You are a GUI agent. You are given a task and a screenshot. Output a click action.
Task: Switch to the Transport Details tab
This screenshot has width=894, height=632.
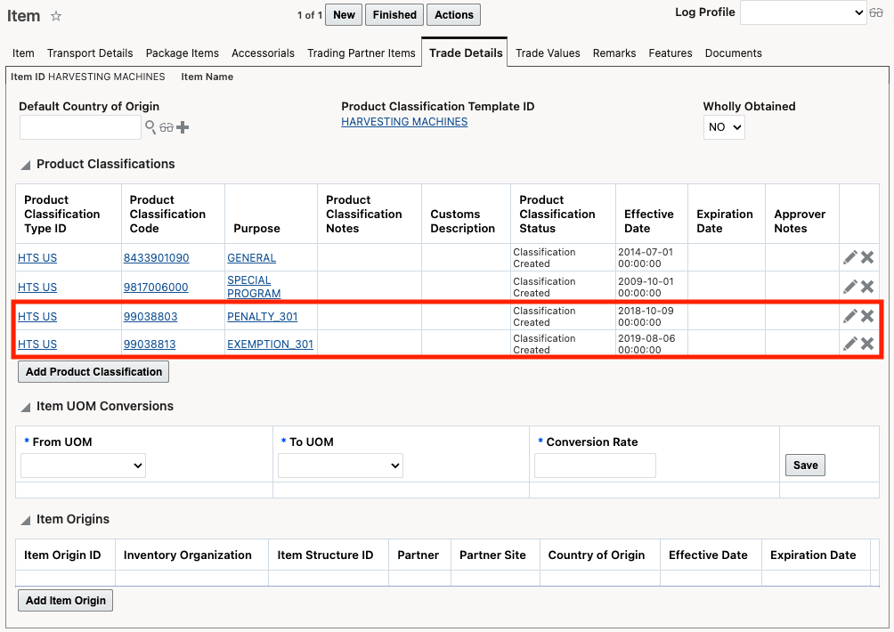[x=90, y=53]
